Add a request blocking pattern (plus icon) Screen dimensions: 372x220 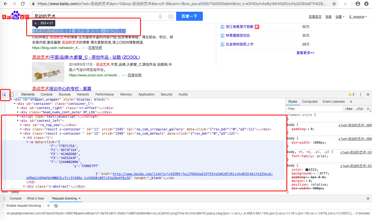pyautogui.click(x=48, y=206)
